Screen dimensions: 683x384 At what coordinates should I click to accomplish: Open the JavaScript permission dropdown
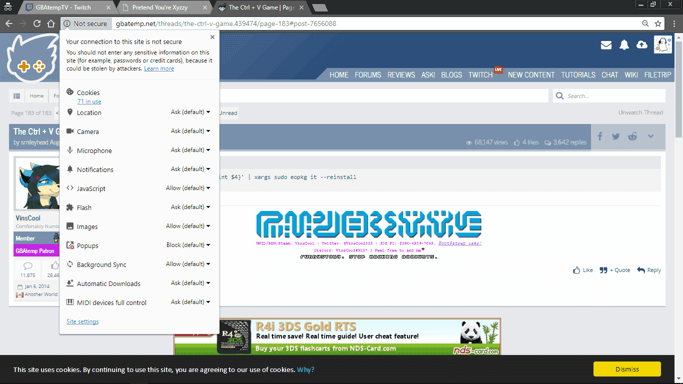(x=188, y=188)
